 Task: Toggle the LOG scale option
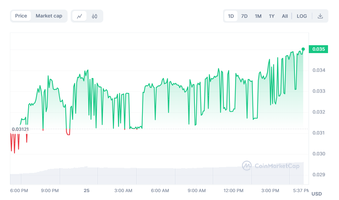point(302,16)
